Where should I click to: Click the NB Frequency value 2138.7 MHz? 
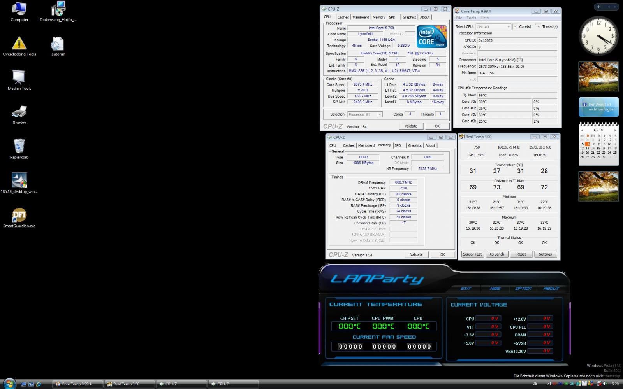pos(428,168)
